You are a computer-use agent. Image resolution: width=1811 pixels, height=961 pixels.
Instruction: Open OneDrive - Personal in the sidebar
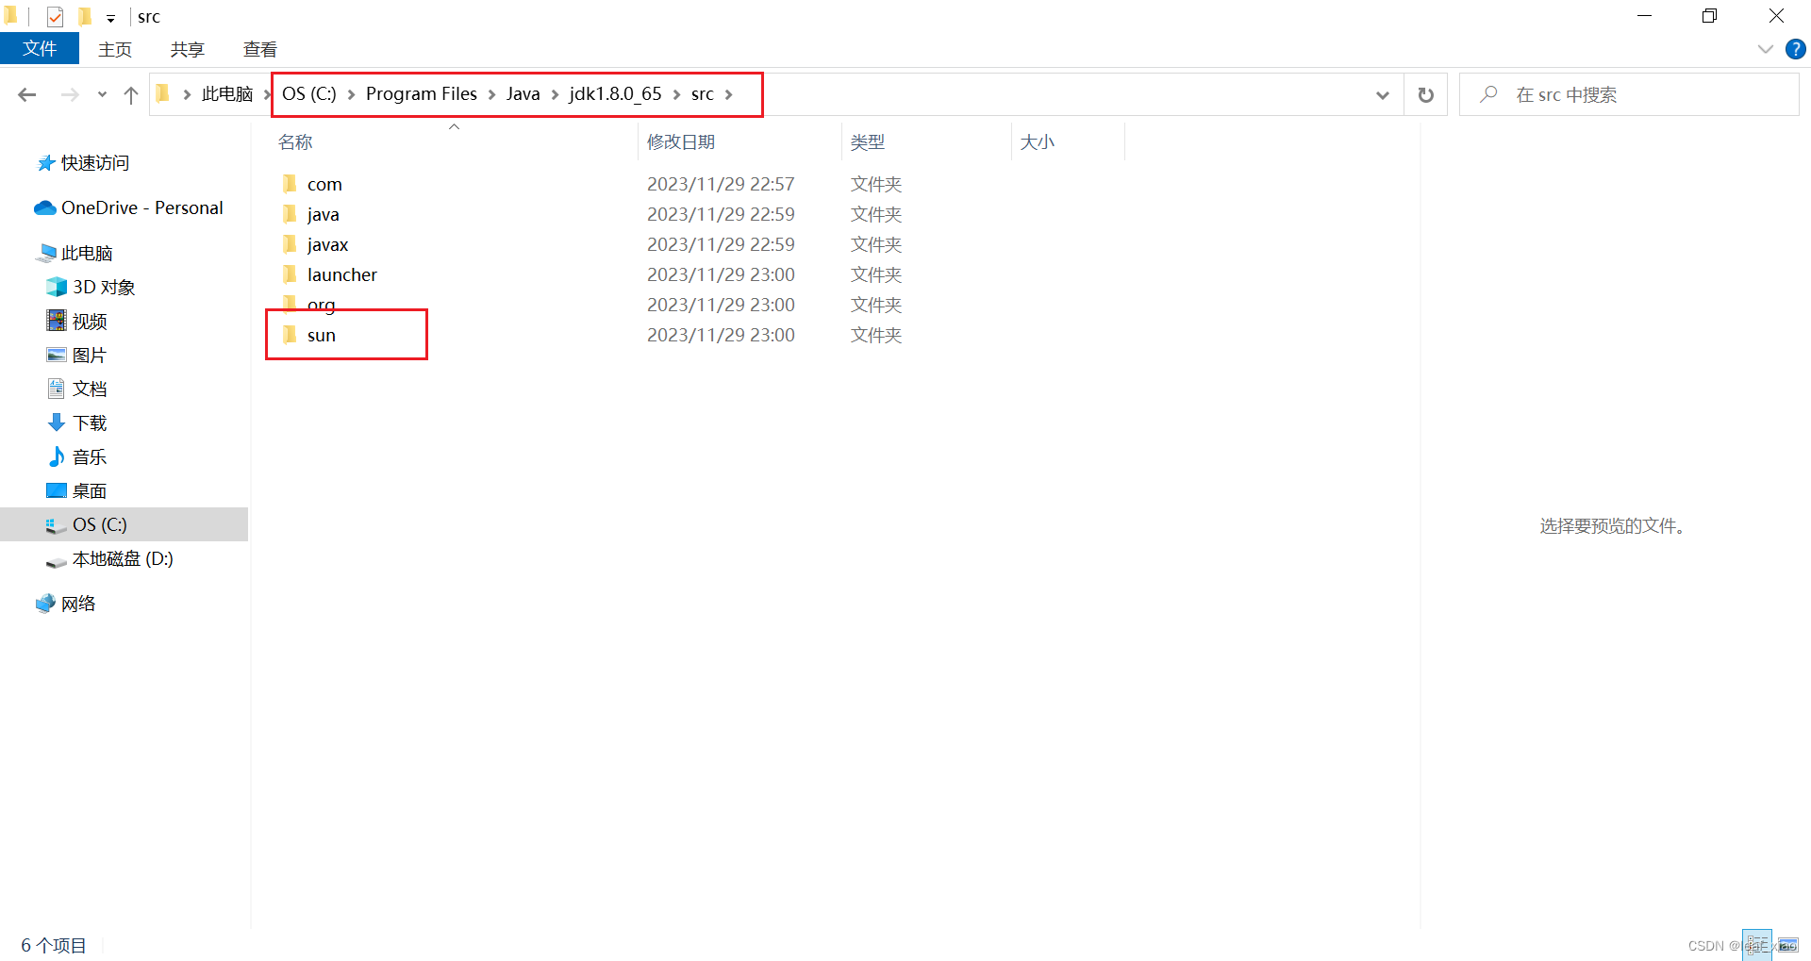click(142, 207)
